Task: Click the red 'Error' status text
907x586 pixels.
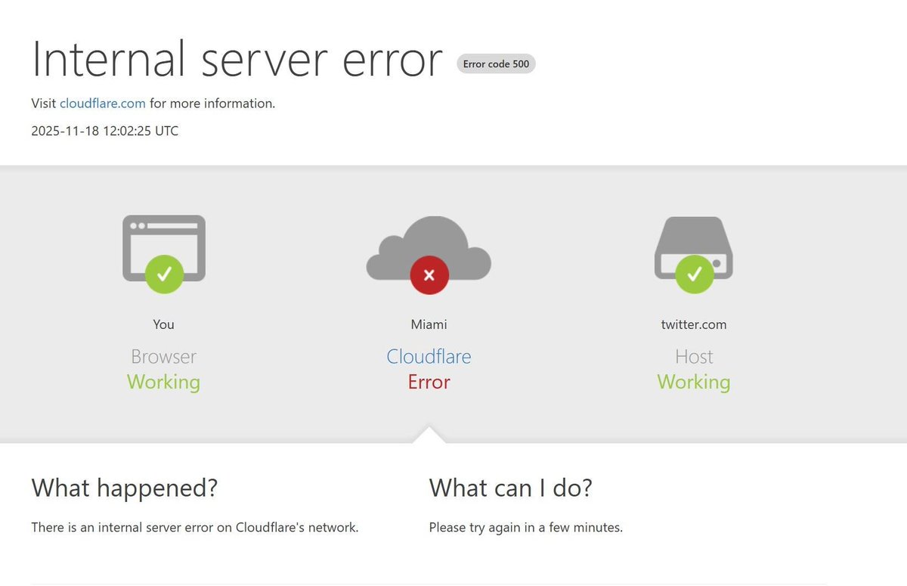Action: (x=429, y=382)
